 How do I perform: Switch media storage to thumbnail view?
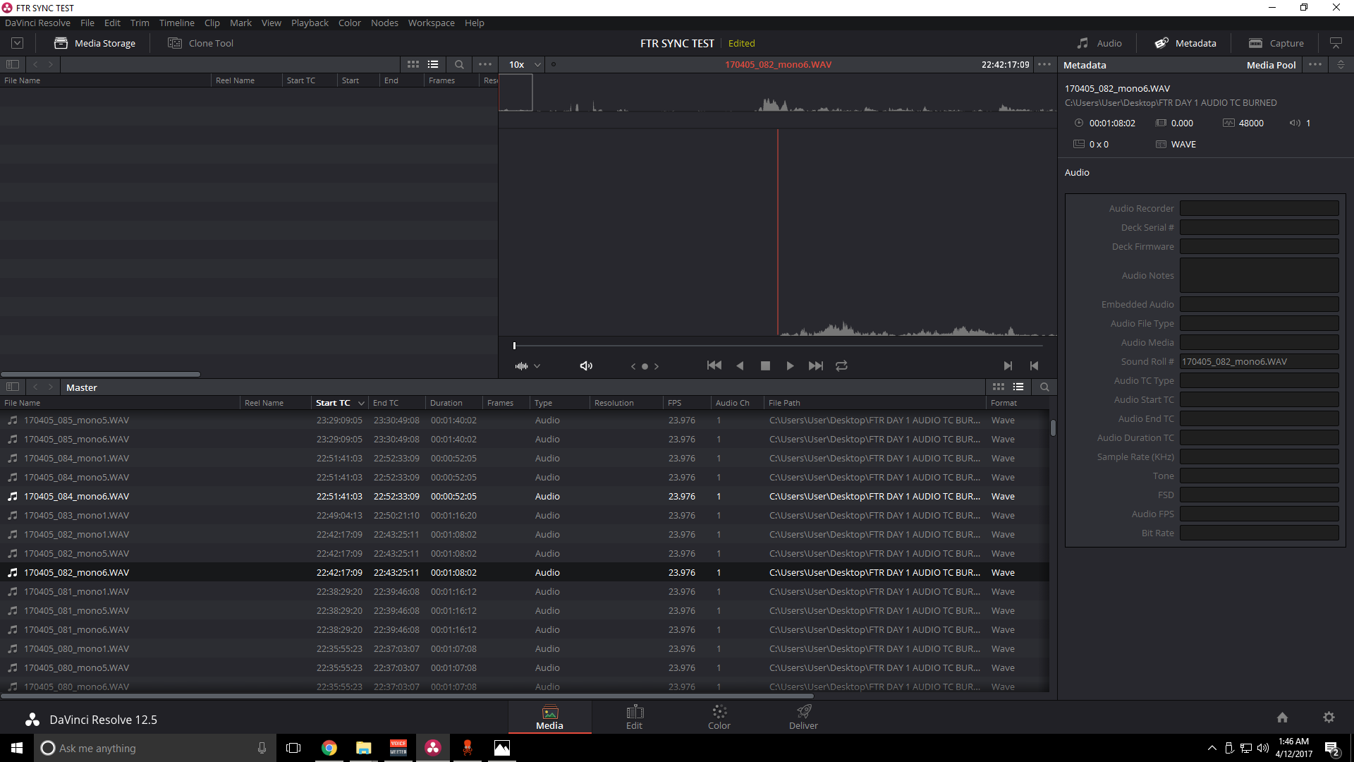tap(413, 64)
